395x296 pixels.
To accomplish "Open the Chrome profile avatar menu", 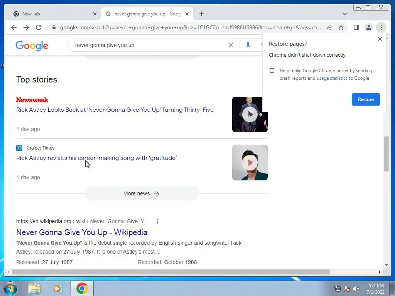I will pyautogui.click(x=368, y=27).
